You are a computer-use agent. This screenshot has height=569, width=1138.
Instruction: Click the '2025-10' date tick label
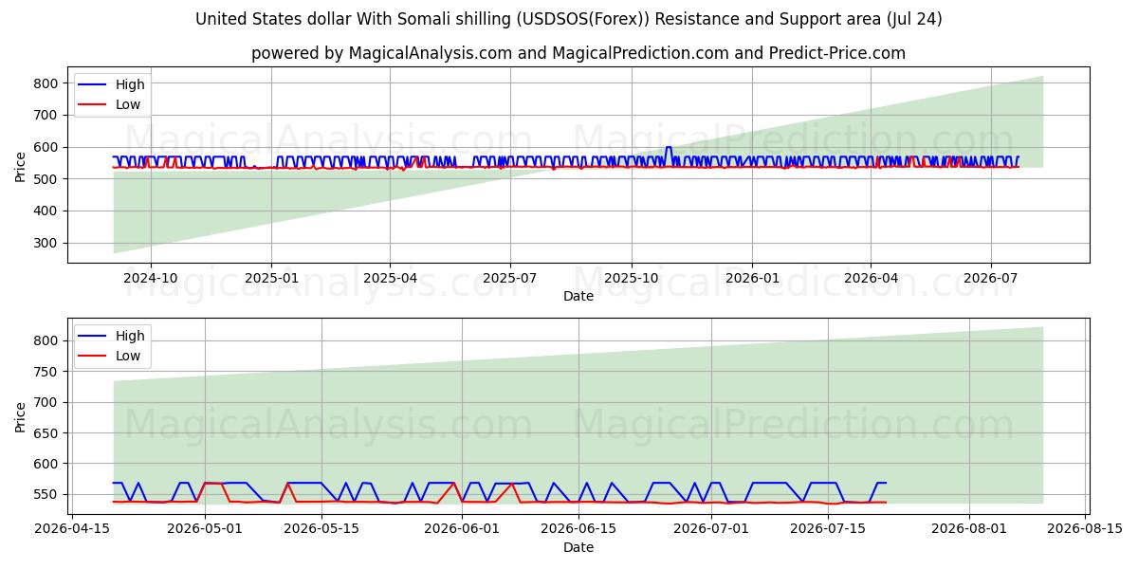(631, 279)
